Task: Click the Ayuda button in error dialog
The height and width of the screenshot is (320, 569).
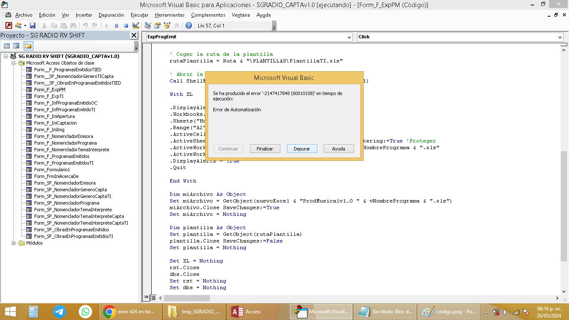Action: click(339, 149)
